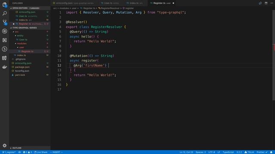Open the Extensions view in activity bar
The width and height of the screenshot is (275, 154).
pyautogui.click(x=5, y=40)
